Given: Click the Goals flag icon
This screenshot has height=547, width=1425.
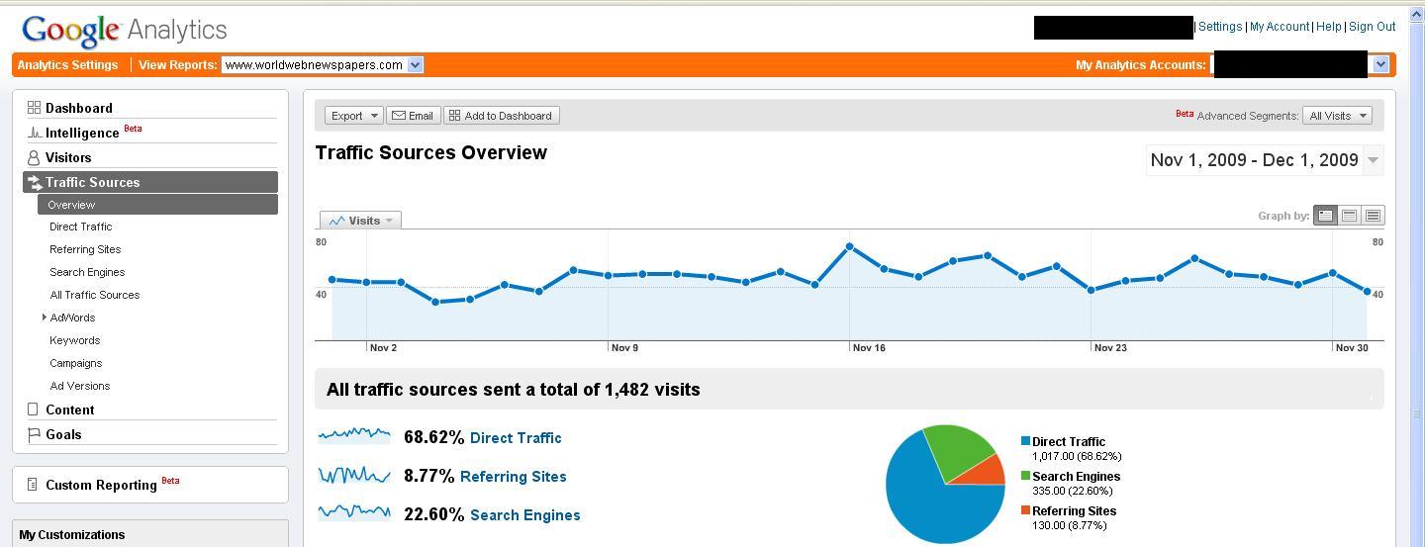Looking at the screenshot, I should click(x=34, y=434).
